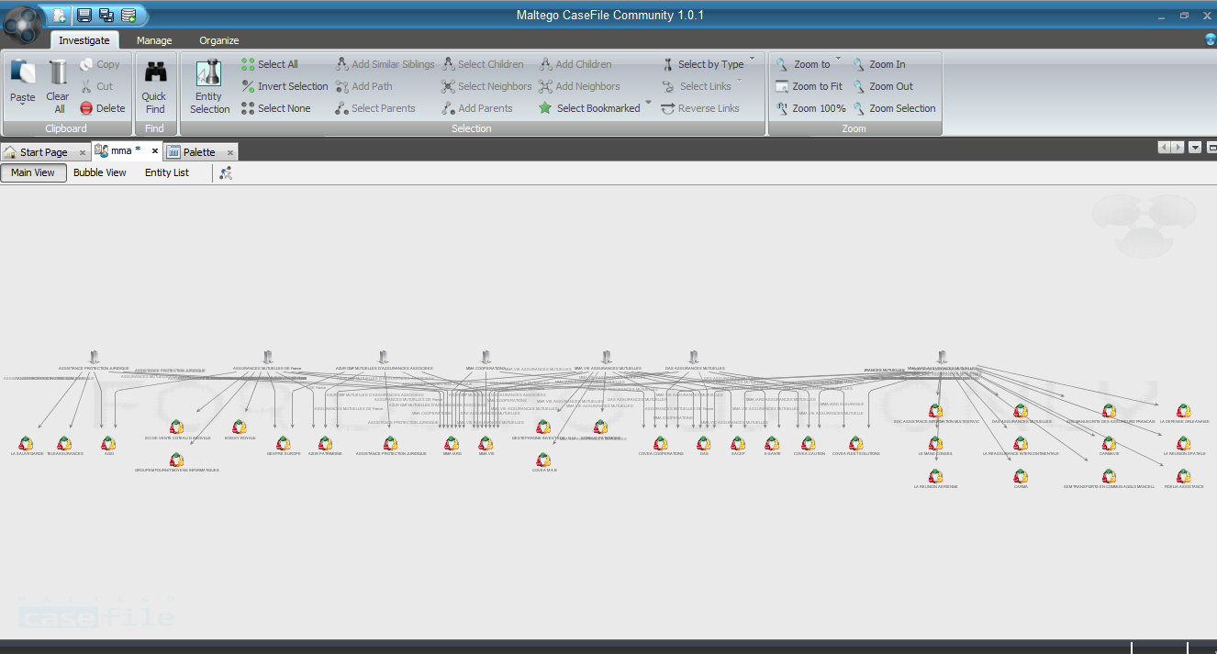Image resolution: width=1217 pixels, height=654 pixels.
Task: Activate the Entity Selection tool
Action: (x=210, y=86)
